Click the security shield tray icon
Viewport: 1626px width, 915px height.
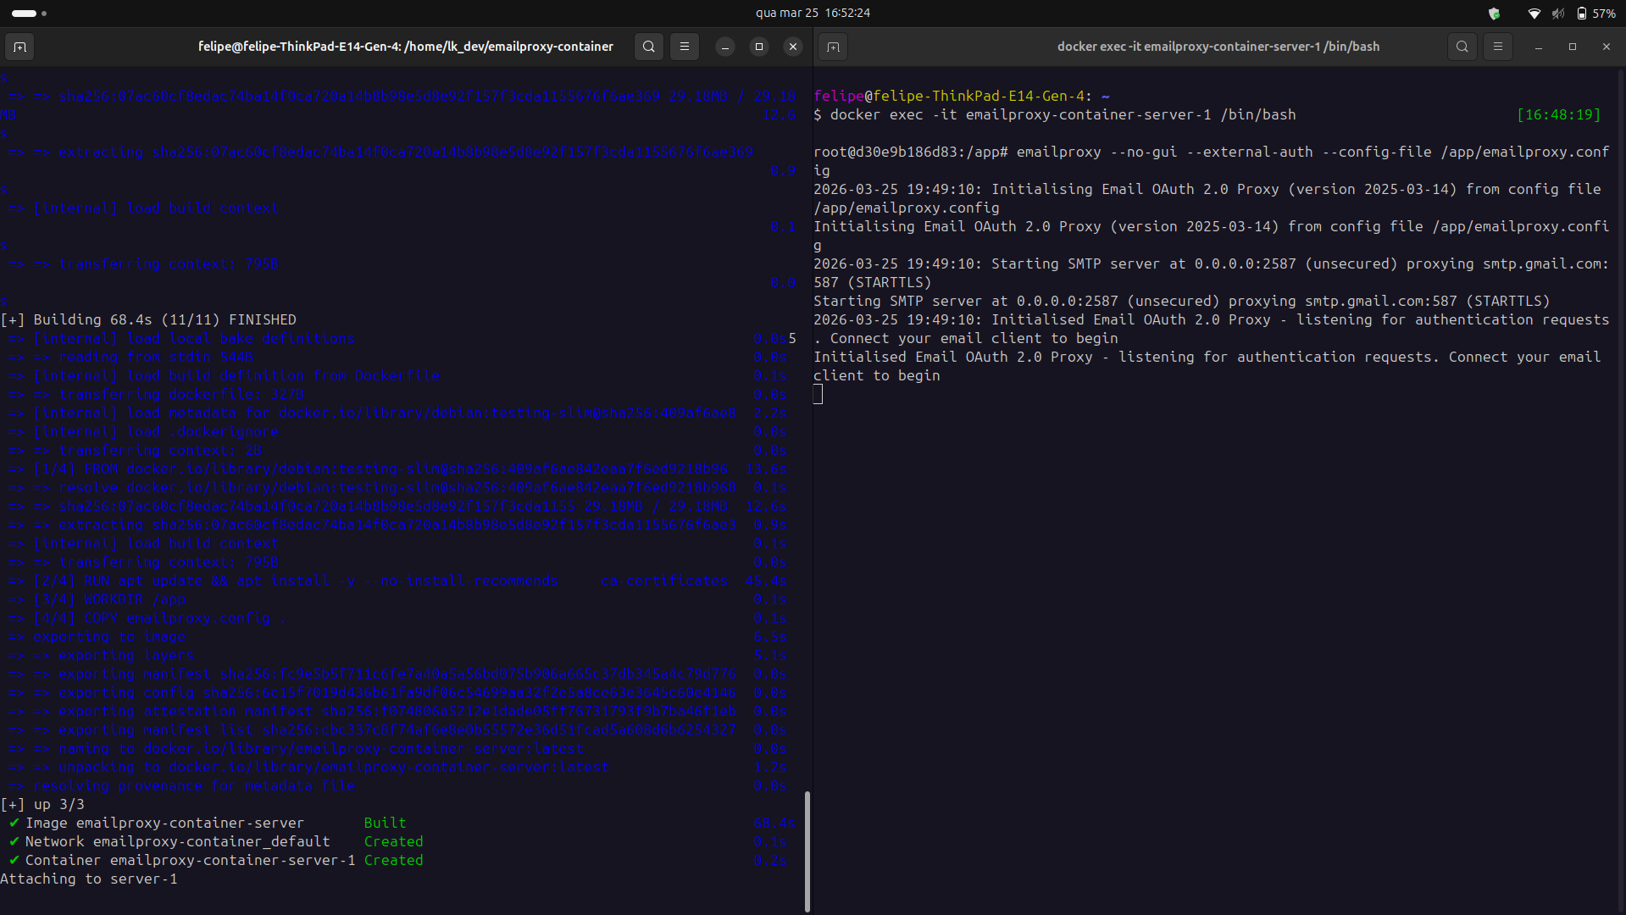coord(1494,13)
